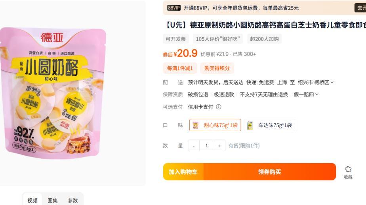Click the 88VIP badge icon
Viewport: 366px width, 205px height.
pyautogui.click(x=174, y=8)
